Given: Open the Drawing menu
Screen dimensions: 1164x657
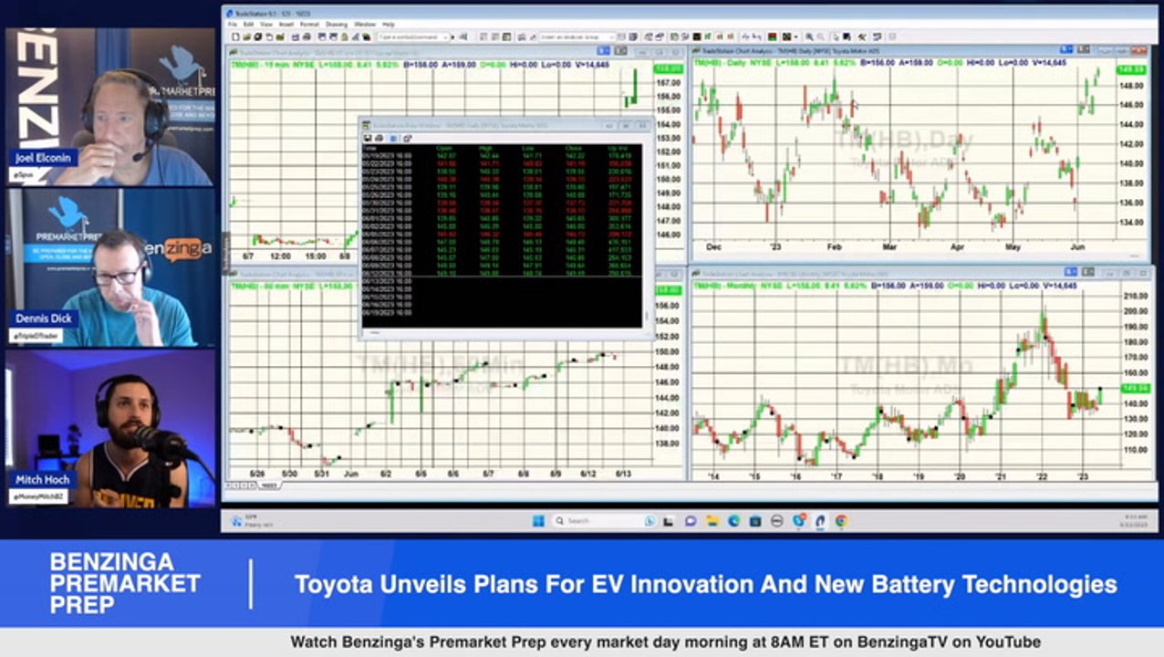Looking at the screenshot, I should point(337,24).
